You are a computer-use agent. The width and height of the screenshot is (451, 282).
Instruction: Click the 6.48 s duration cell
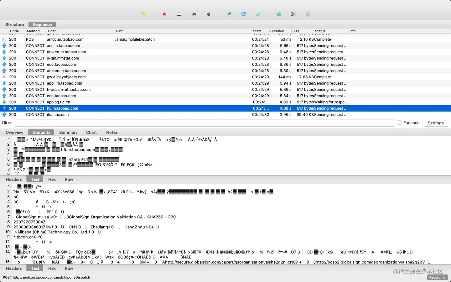coord(285,52)
